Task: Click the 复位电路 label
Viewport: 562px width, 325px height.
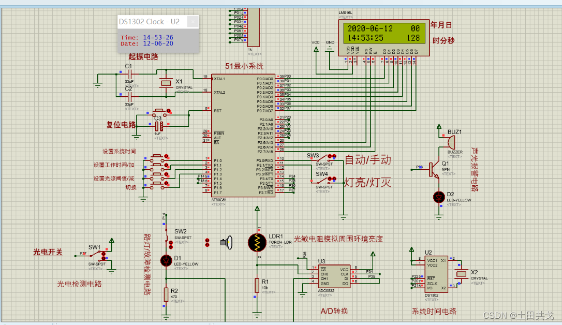Action: (x=121, y=125)
